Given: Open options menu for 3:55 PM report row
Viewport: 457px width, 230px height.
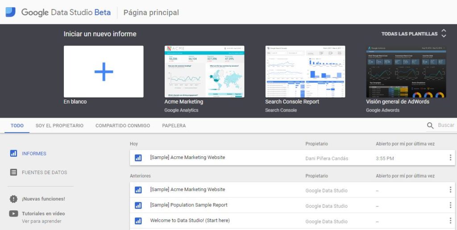Looking at the screenshot, I should (450, 158).
